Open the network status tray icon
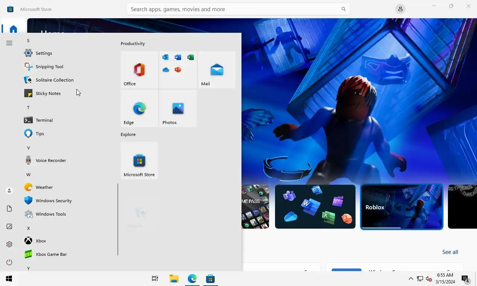This screenshot has width=477, height=286. 420,279
